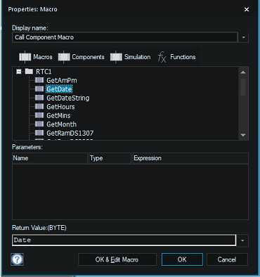Click the Simulation tab icon

click(x=116, y=57)
